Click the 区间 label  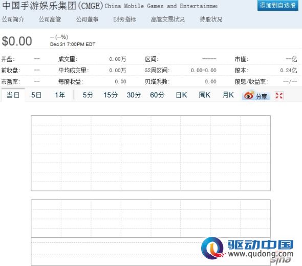[x=152, y=59]
